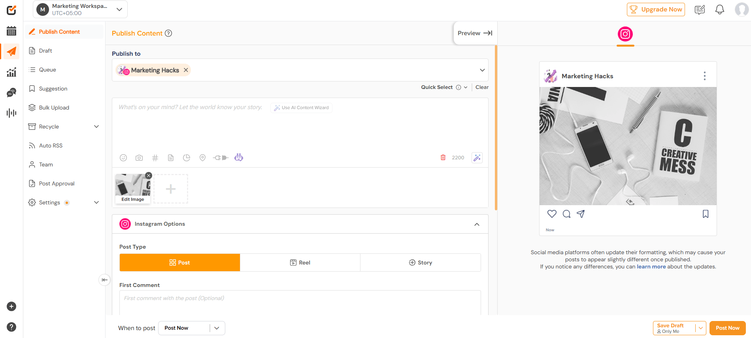Viewport: 751px width, 338px height.
Task: Open the AI robot assistant icon
Action: (x=239, y=157)
